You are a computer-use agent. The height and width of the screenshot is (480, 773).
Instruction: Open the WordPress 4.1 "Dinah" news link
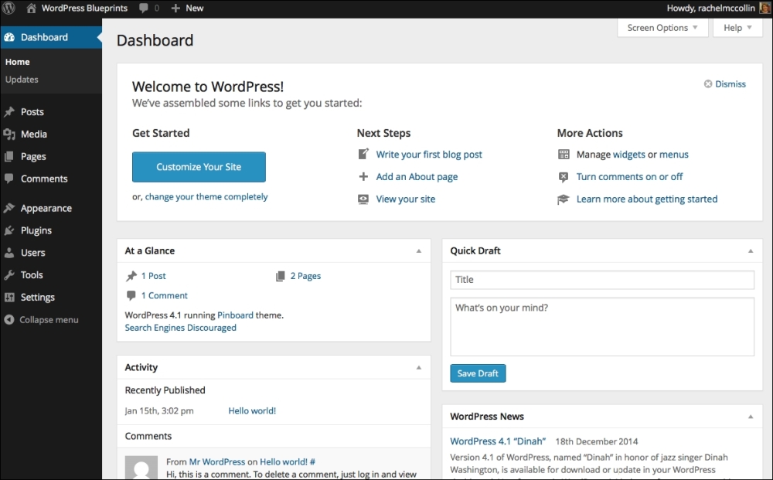point(498,441)
